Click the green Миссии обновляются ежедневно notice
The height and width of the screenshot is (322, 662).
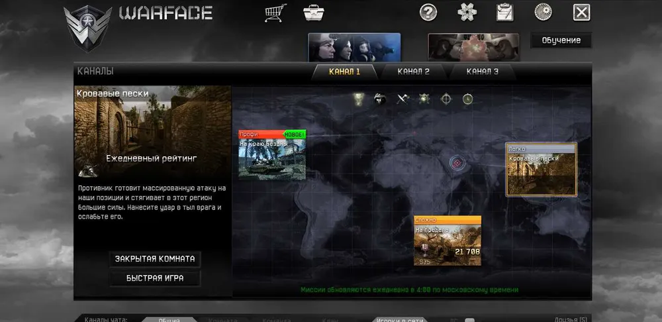[410, 290]
